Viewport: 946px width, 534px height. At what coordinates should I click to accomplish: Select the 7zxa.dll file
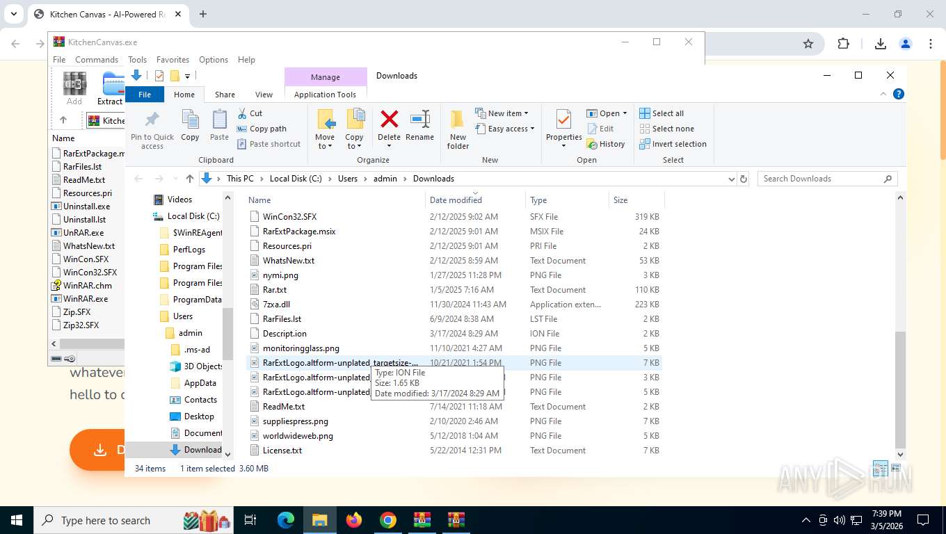pyautogui.click(x=276, y=305)
